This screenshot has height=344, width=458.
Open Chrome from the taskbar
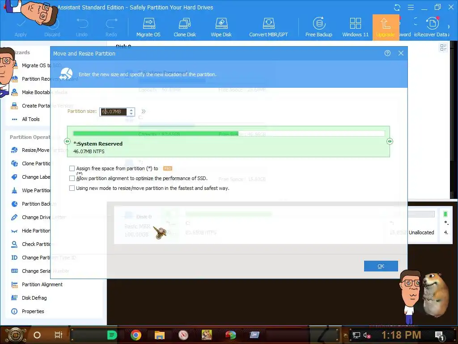(136, 335)
